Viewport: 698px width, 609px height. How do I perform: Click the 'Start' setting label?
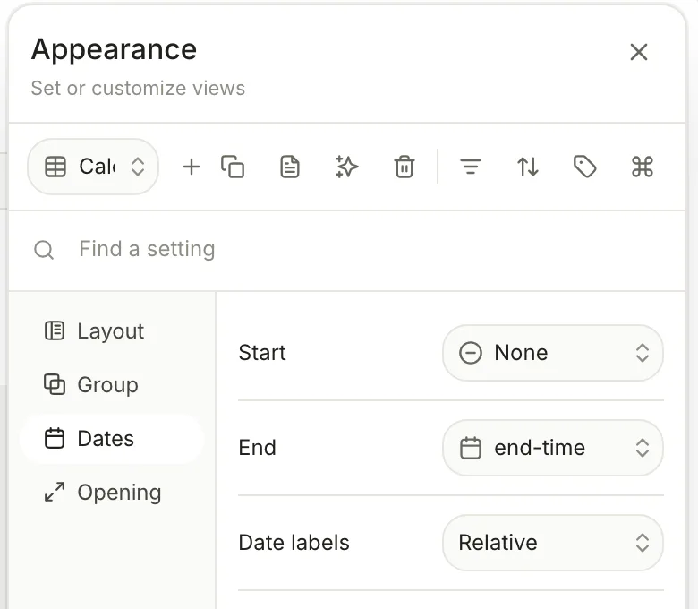262,353
